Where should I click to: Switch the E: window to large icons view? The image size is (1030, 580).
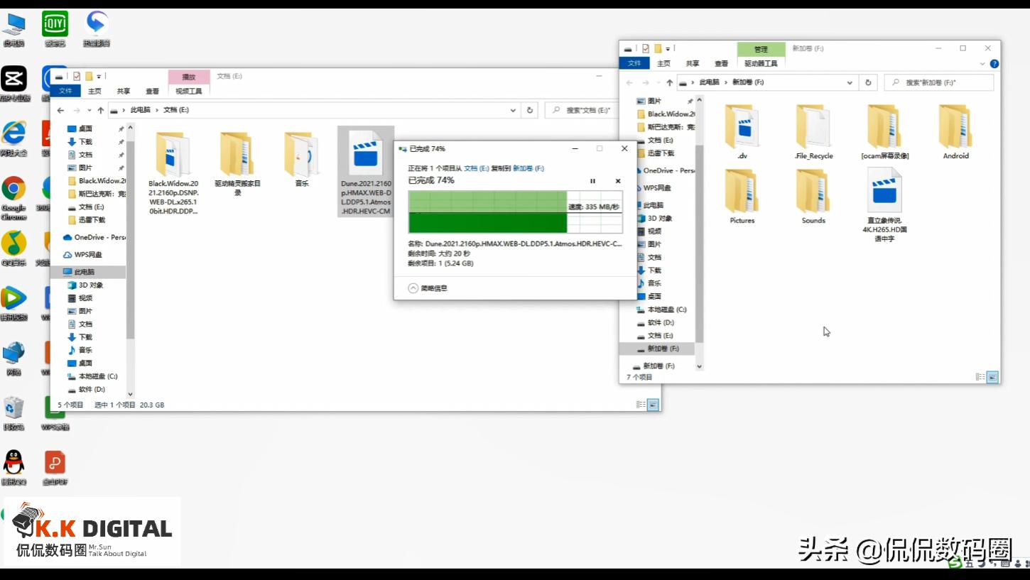654,405
